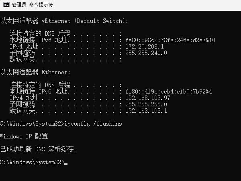Screen dimensions: 241x181
Task: Click the last C:\Windows\System32> prompt
Action: (x=32, y=162)
